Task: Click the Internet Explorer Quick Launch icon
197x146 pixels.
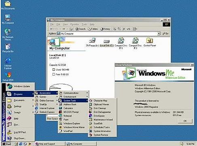Action: [x=21, y=144]
